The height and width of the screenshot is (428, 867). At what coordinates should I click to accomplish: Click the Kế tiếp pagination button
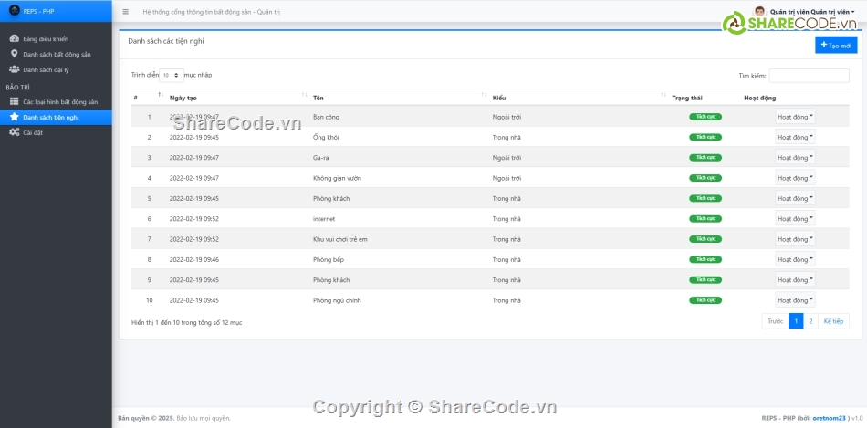coord(833,321)
